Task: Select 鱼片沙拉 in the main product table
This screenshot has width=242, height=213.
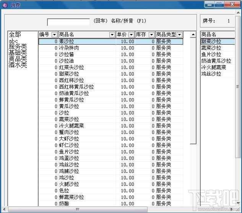Action: (x=110, y=152)
